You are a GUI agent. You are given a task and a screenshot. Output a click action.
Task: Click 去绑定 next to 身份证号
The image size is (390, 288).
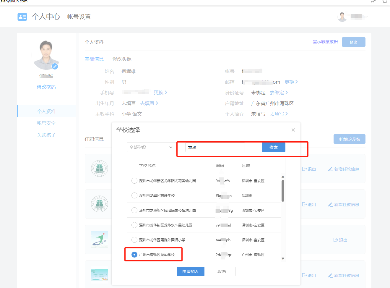[x=279, y=93]
